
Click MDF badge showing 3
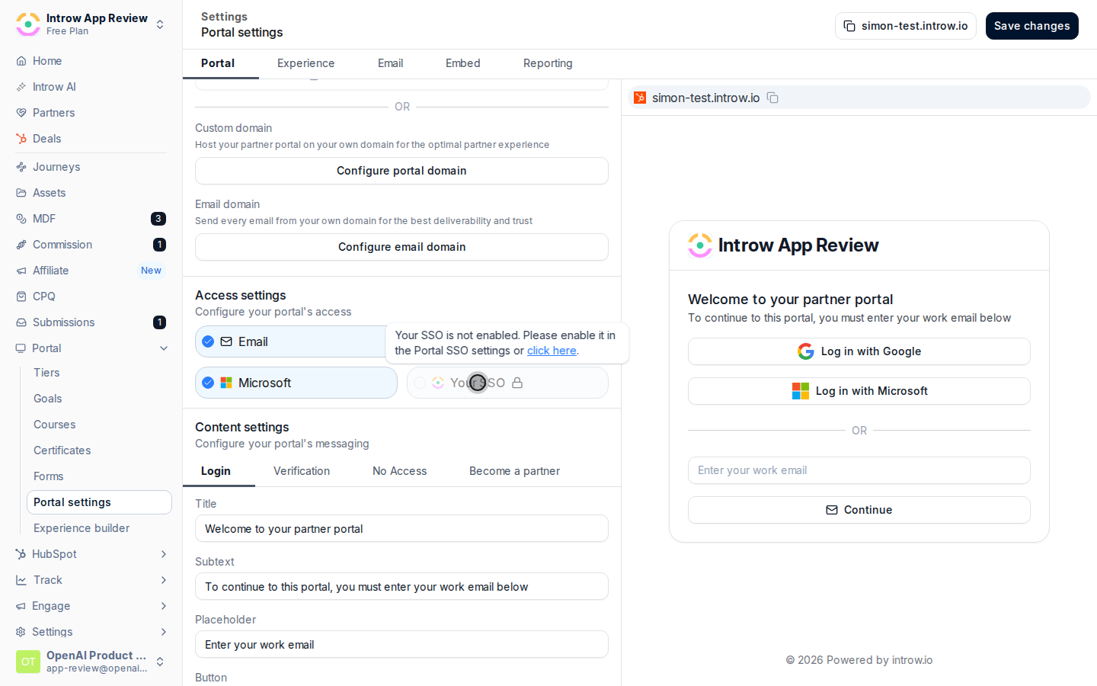(158, 219)
